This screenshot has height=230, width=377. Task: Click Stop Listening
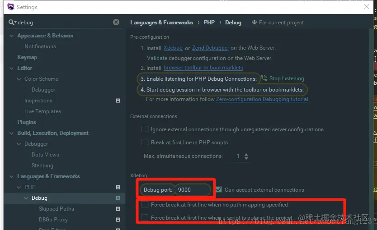286,78
